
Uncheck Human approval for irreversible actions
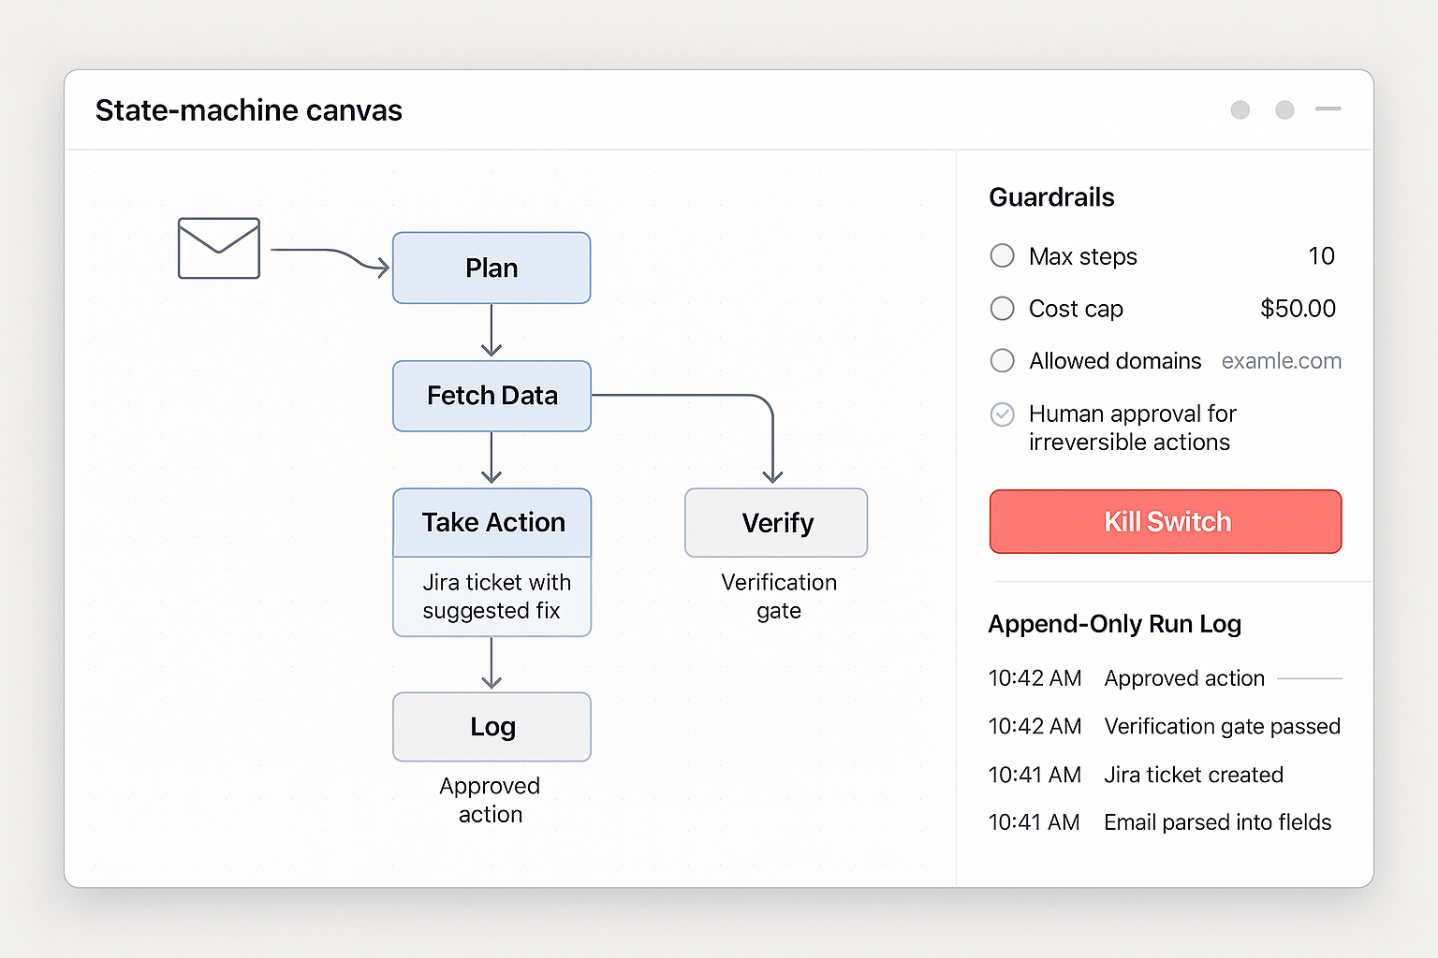click(x=1003, y=414)
